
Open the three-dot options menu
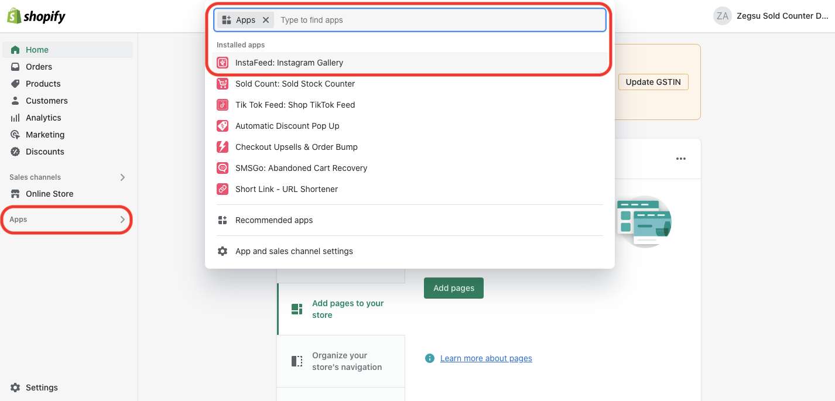point(680,159)
